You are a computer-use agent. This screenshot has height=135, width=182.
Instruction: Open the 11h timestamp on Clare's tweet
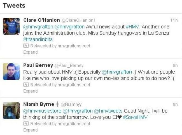point(174,20)
